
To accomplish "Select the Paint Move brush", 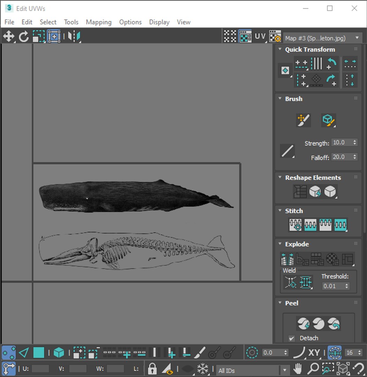I will 303,120.
